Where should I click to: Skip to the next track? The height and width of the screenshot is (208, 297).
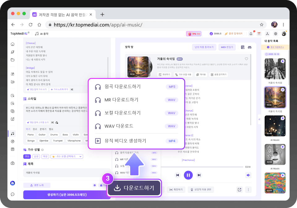coord(199,175)
